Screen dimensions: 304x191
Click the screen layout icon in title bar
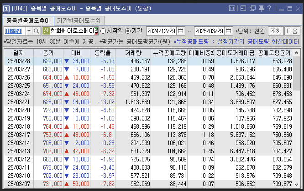tap(243, 8)
